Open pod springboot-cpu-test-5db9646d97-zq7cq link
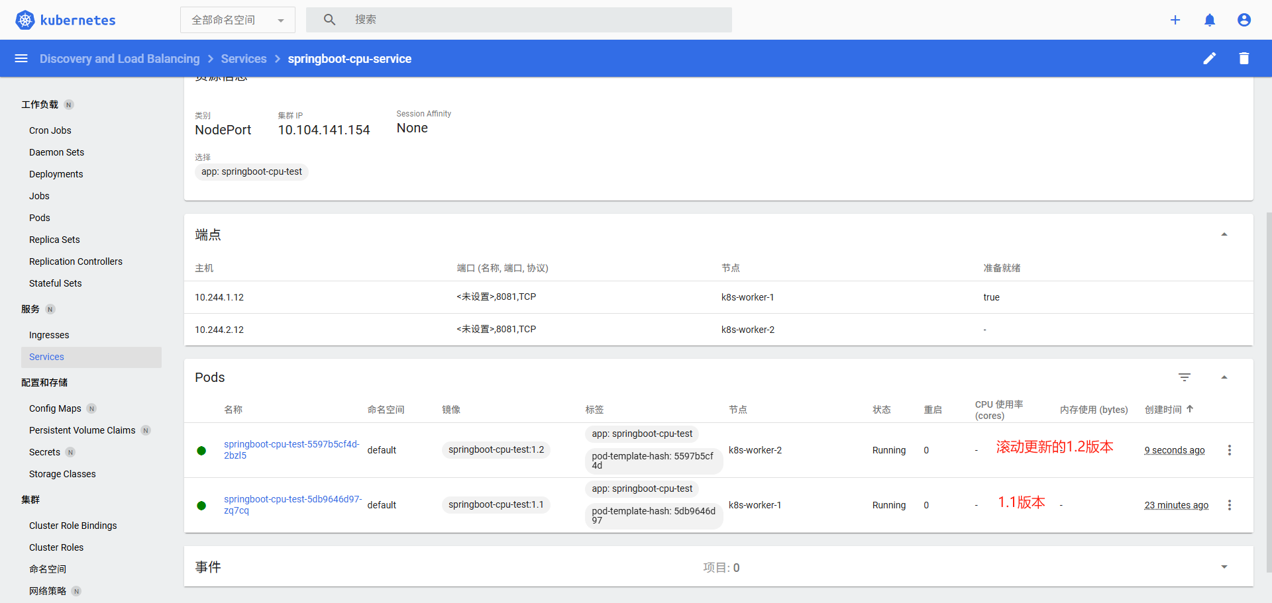Viewport: 1272px width, 603px height. (293, 504)
